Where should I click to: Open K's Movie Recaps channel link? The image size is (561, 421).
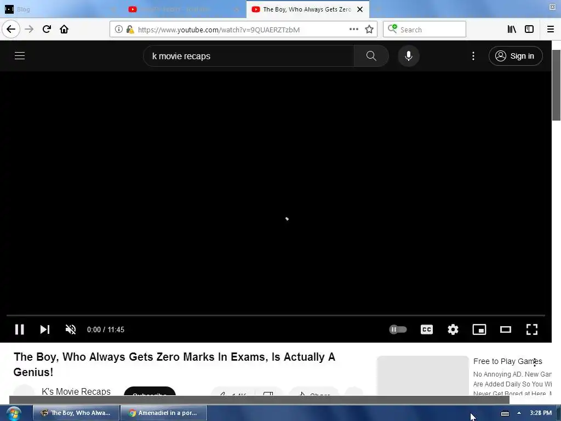[76, 391]
